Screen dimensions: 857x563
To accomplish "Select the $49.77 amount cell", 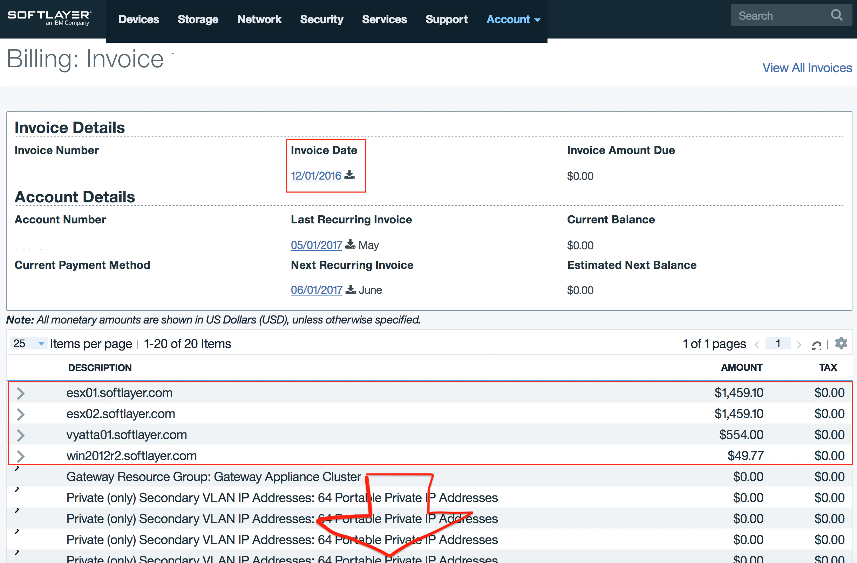I will [x=746, y=456].
